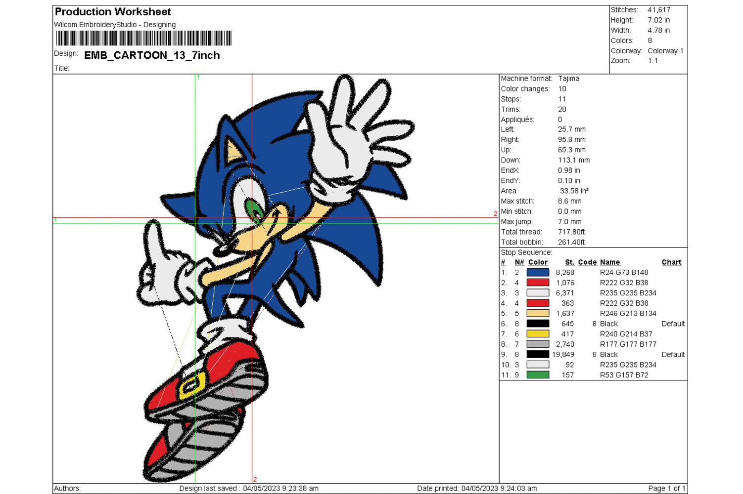Screen dimensions: 743x494
Task: Click the red swatch in stop sequence row 2
Action: [x=538, y=283]
